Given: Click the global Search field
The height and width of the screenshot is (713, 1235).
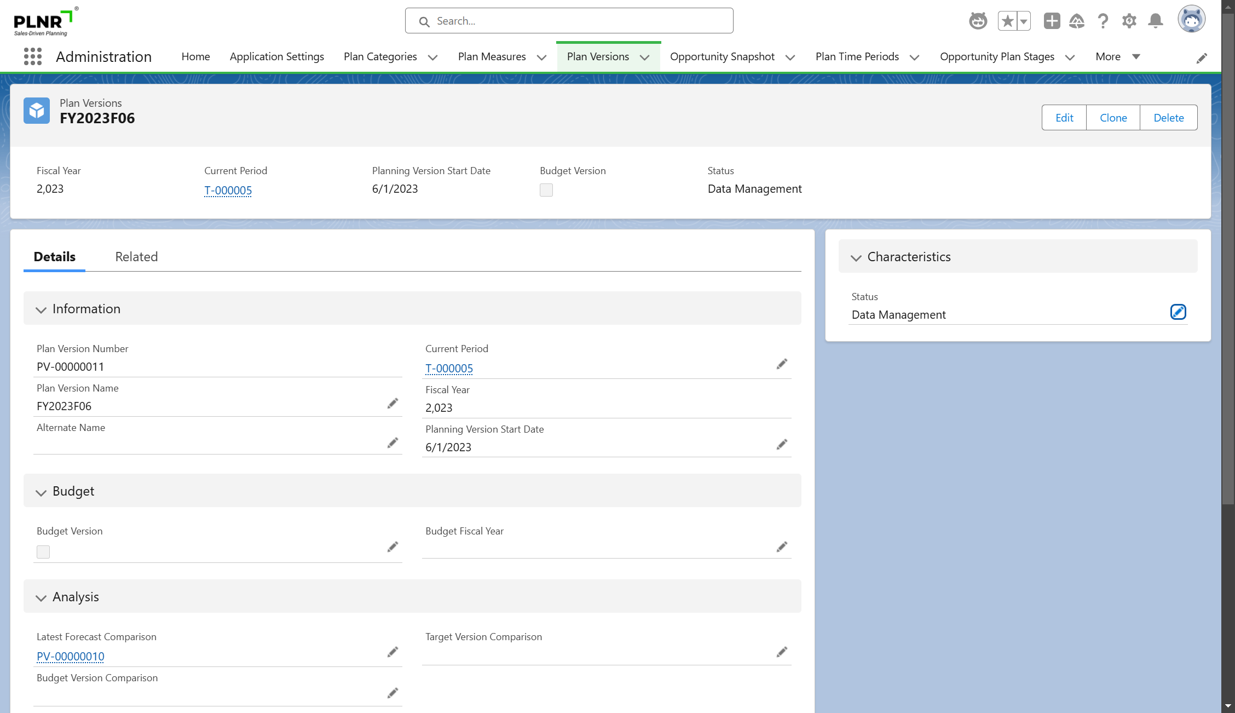Looking at the screenshot, I should tap(569, 21).
